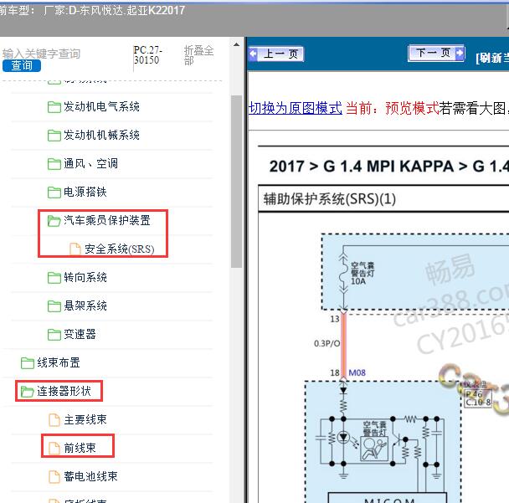Click the airbag warning lamp symbol
The width and height of the screenshot is (509, 503).
tap(374, 449)
